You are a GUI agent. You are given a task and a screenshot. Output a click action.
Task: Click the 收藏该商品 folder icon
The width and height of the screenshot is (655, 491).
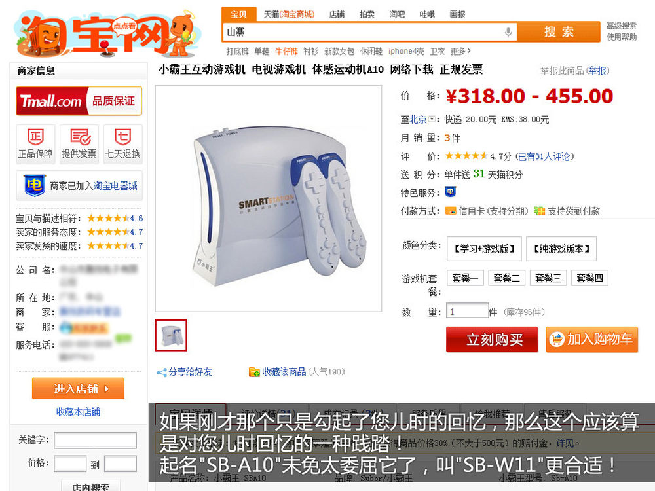(x=254, y=372)
